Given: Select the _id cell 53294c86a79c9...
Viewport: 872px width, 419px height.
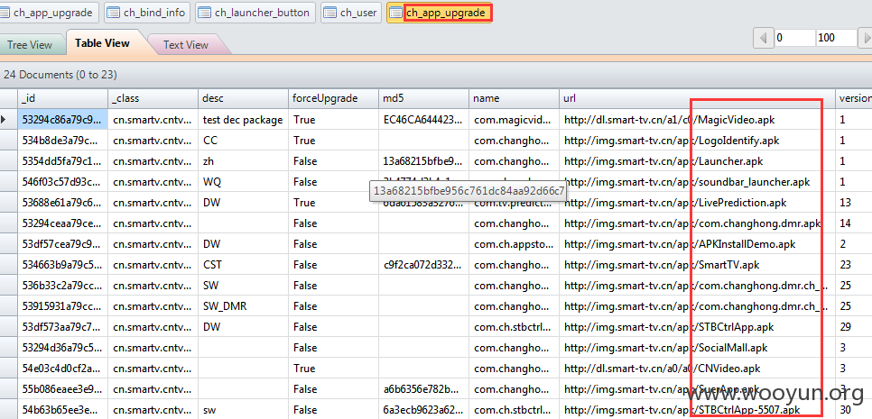Looking at the screenshot, I should pos(63,119).
